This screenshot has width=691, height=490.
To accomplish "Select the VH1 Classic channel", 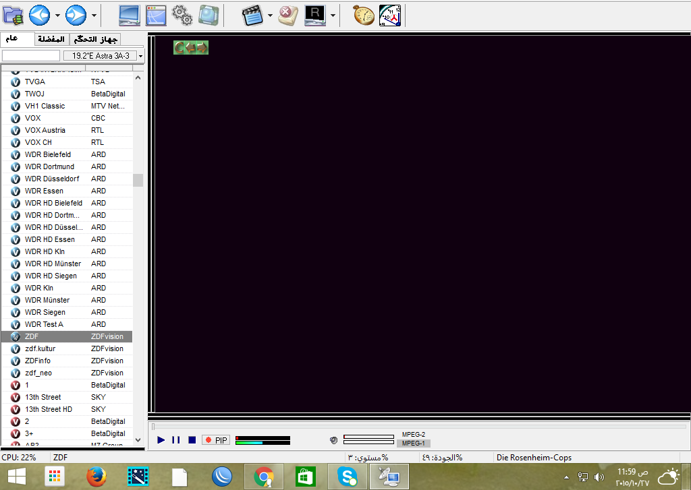I will [67, 106].
